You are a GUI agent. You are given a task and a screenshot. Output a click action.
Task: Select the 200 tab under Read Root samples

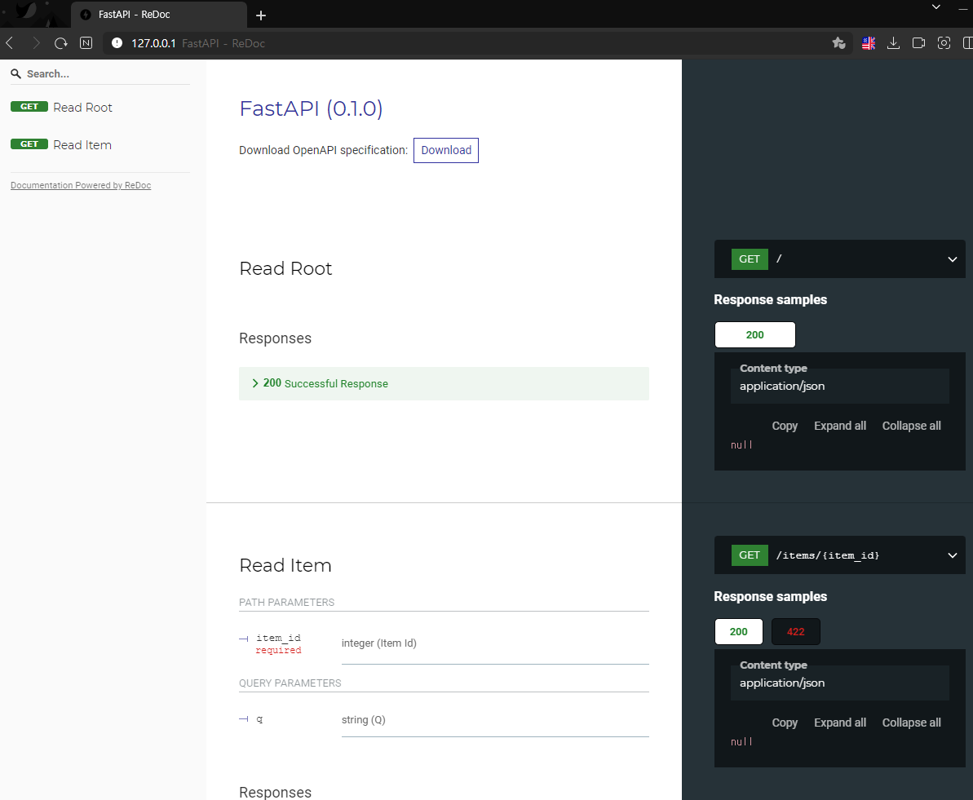click(x=754, y=334)
